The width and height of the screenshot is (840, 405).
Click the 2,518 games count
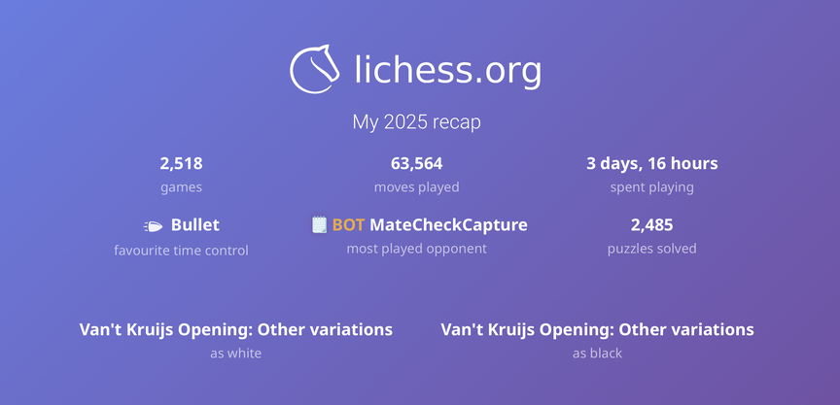click(x=181, y=164)
